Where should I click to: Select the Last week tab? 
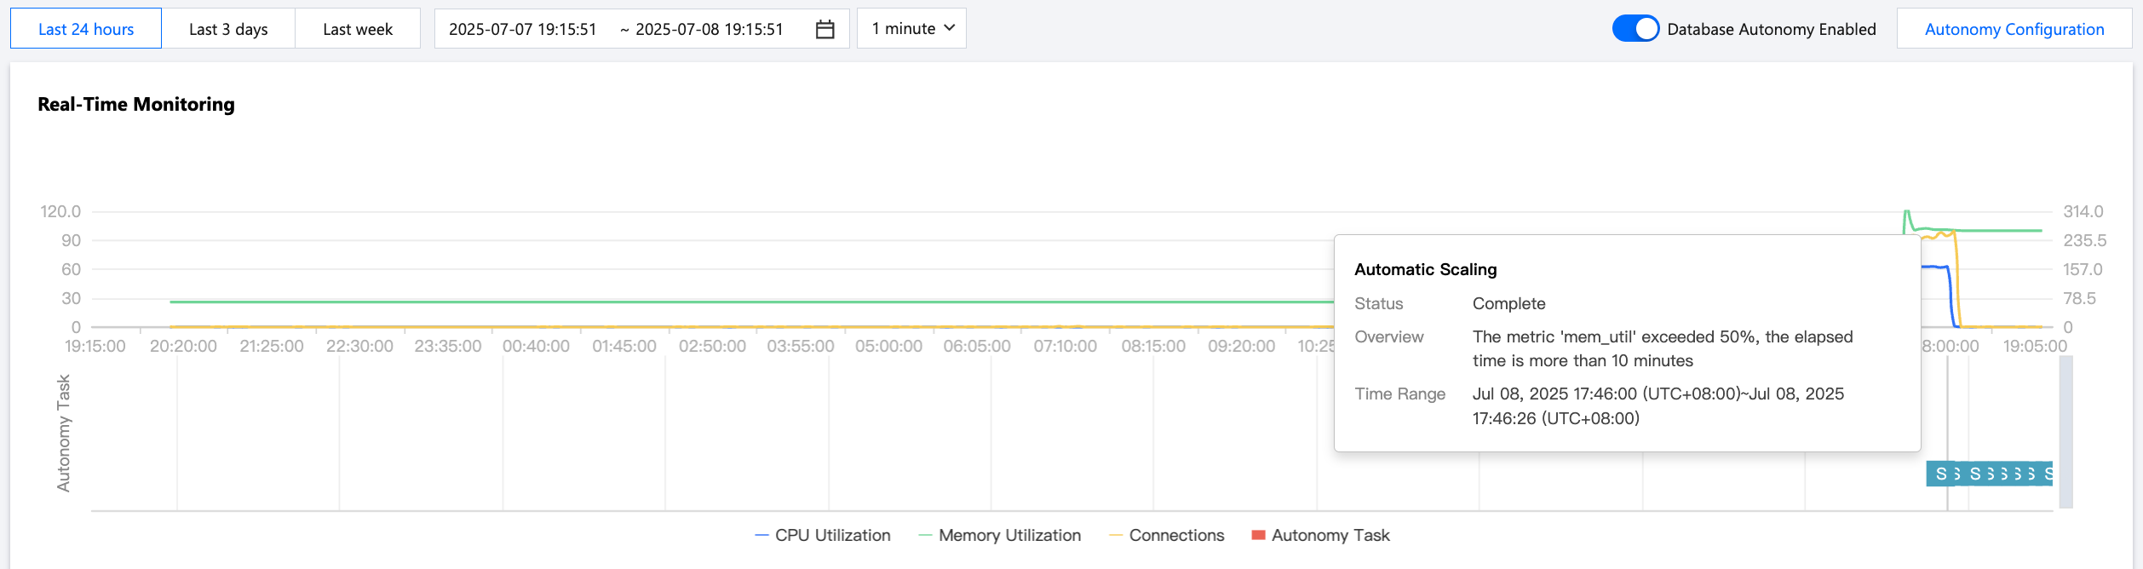358,29
